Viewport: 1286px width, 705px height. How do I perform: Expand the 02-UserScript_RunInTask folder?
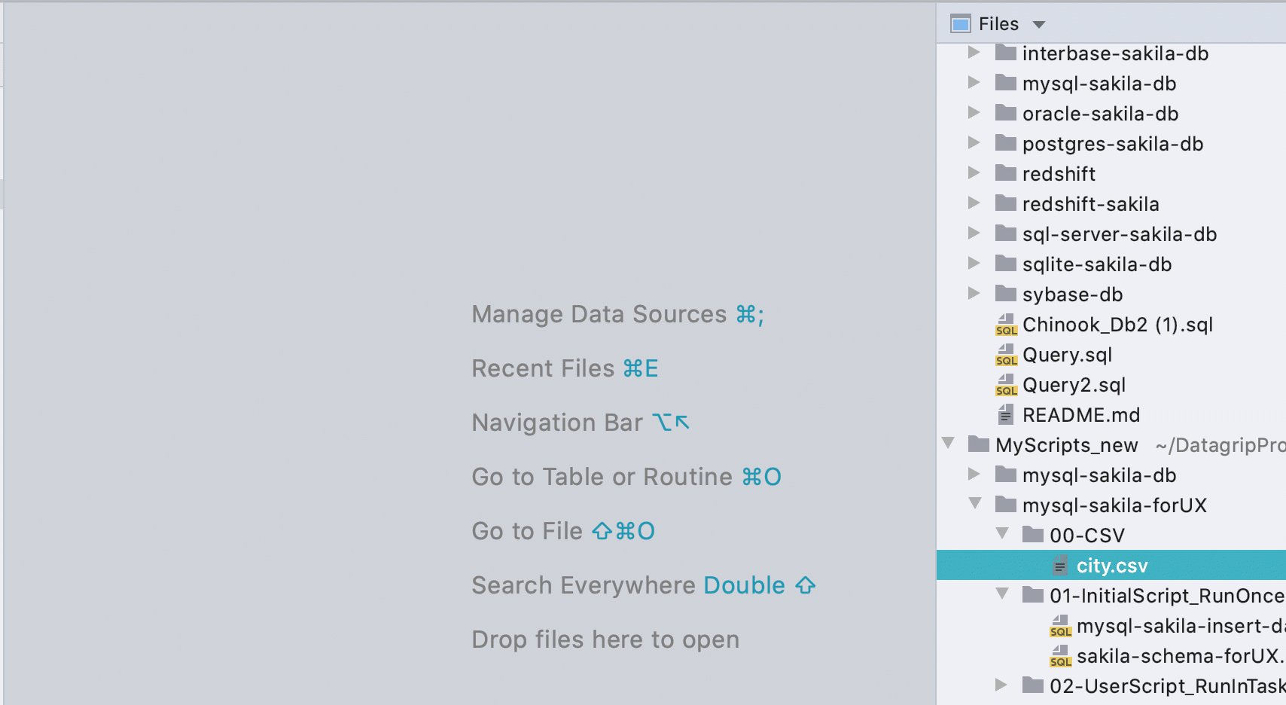pos(1001,685)
